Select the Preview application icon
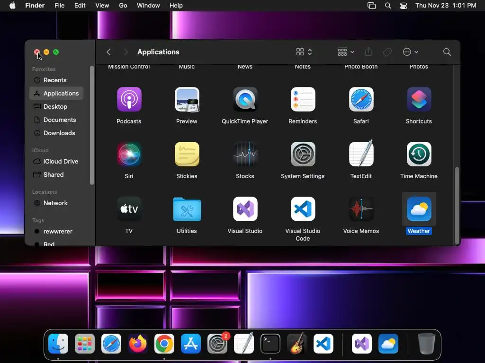 [x=187, y=99]
